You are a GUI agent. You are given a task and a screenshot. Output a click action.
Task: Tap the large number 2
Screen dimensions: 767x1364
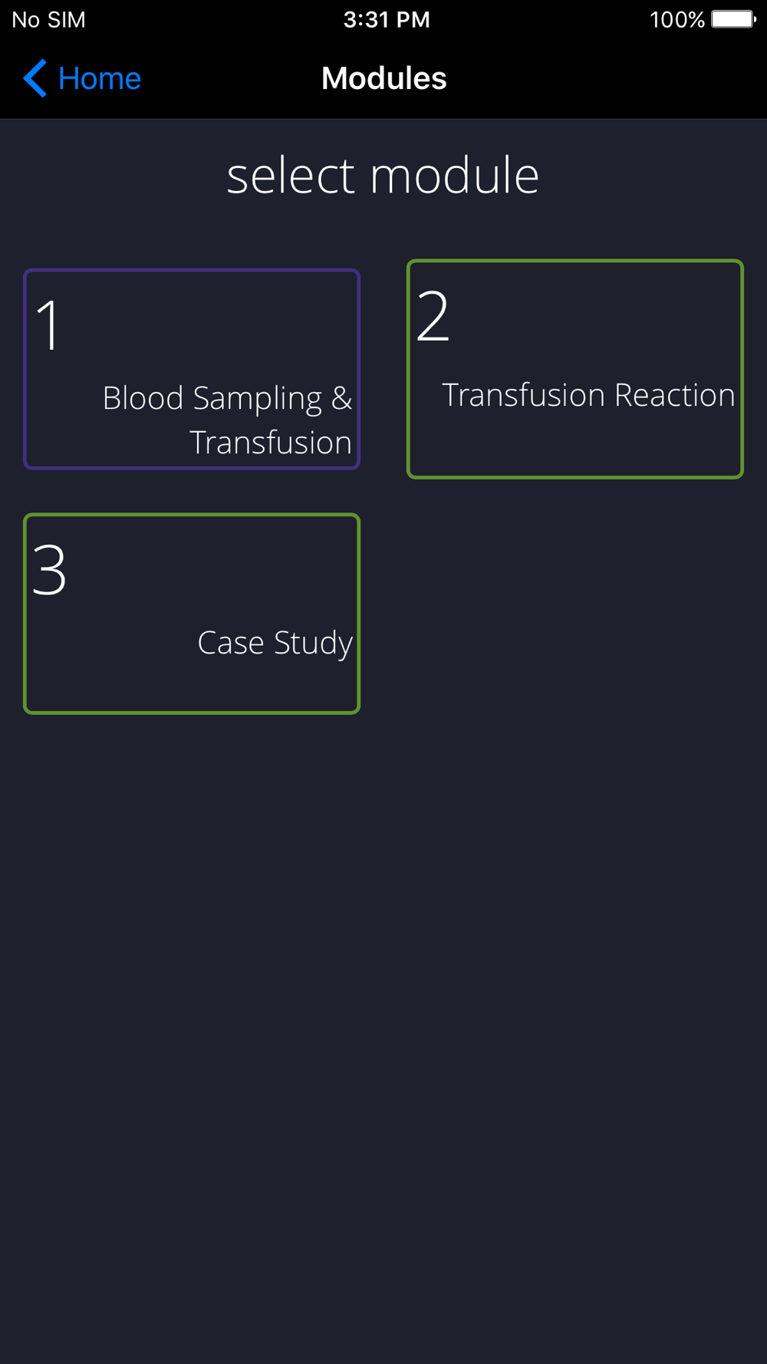pyautogui.click(x=433, y=317)
